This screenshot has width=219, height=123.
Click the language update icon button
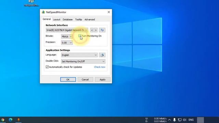pyautogui.click(x=102, y=55)
